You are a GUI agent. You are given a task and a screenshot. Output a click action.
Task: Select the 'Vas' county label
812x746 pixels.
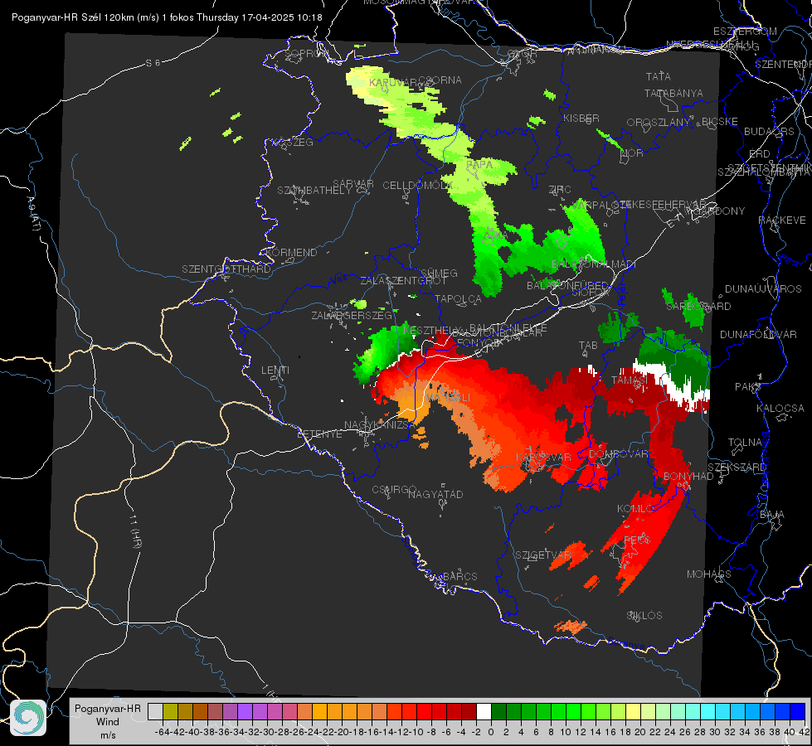coord(338,279)
